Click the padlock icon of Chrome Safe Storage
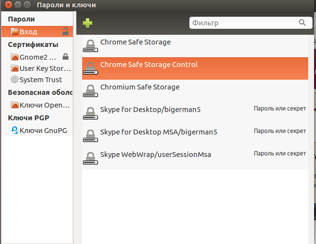This screenshot has height=244, width=316. click(90, 45)
